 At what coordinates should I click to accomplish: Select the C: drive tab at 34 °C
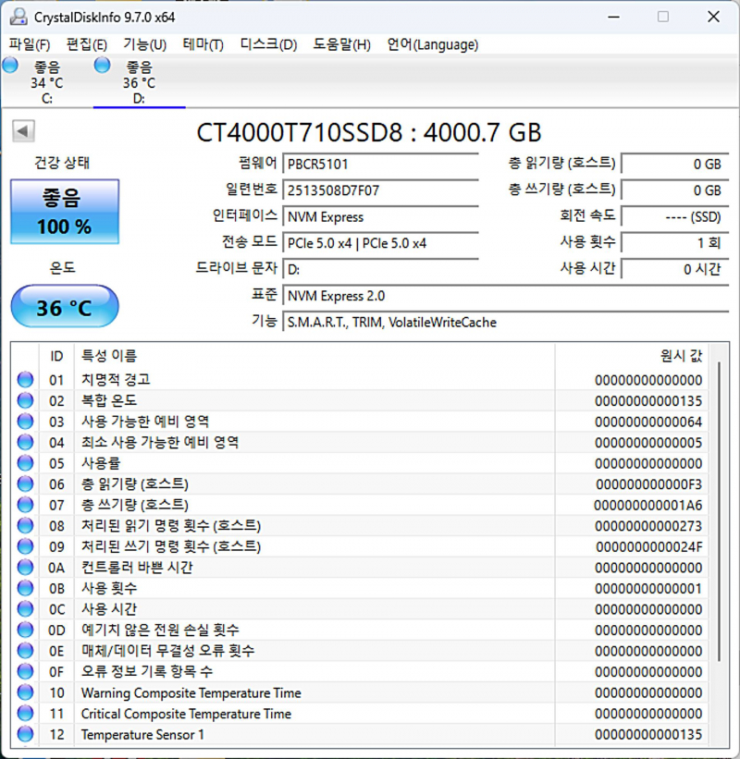tap(46, 82)
